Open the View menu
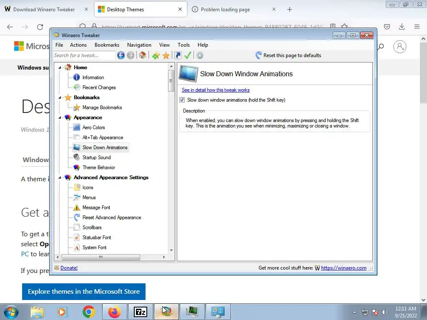This screenshot has height=320, width=427. click(x=164, y=45)
